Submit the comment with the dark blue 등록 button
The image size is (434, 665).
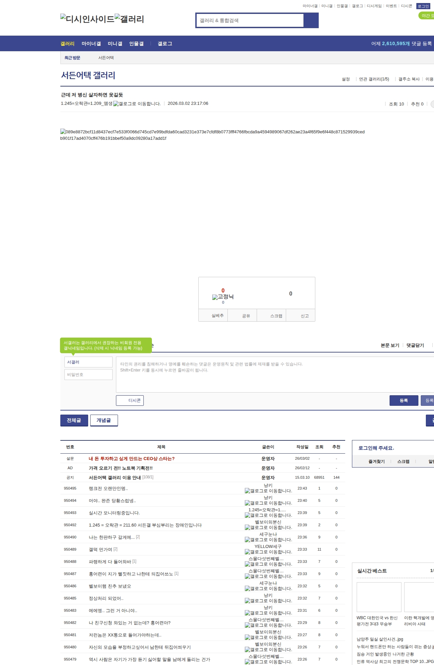403,400
